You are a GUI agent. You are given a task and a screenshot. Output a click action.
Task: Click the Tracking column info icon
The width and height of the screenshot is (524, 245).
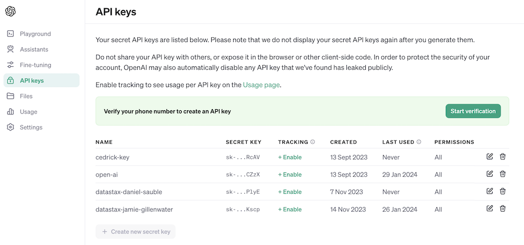pos(312,142)
